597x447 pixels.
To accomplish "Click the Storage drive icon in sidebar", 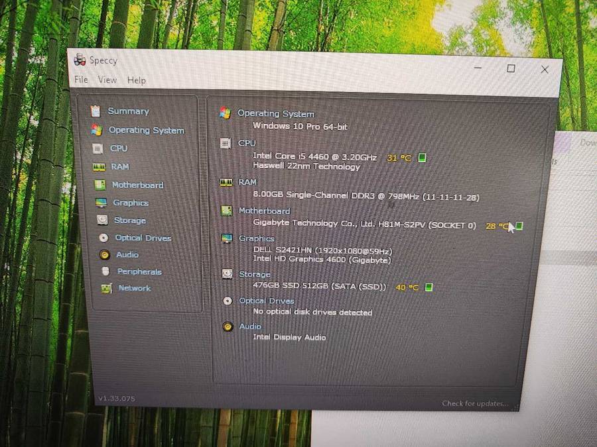I will [x=101, y=220].
